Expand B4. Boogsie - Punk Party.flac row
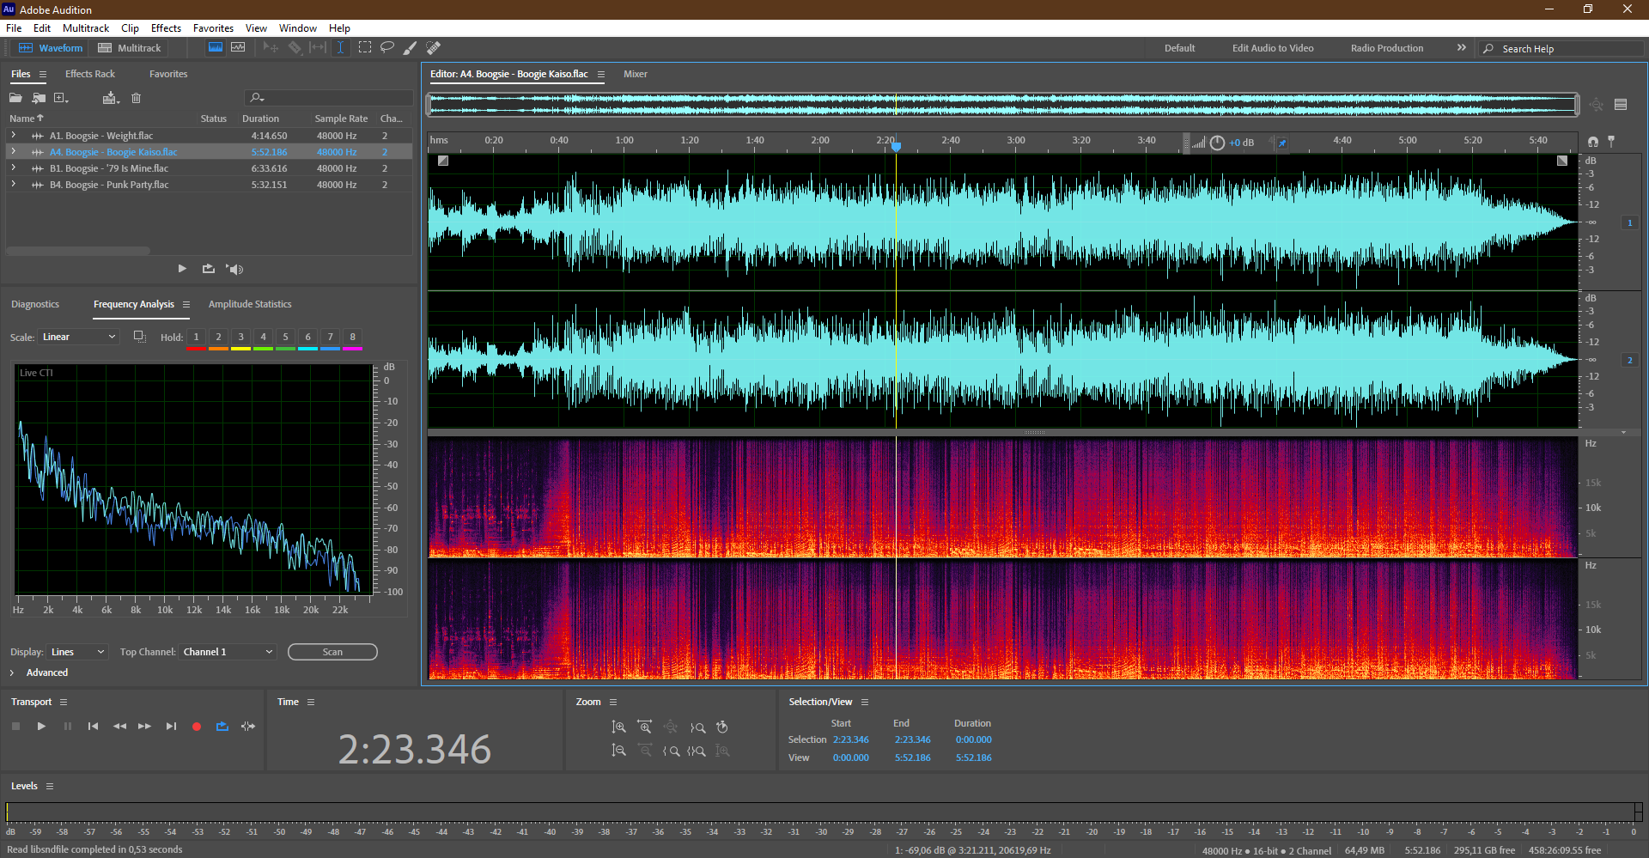The width and height of the screenshot is (1649, 858). pyautogui.click(x=13, y=185)
